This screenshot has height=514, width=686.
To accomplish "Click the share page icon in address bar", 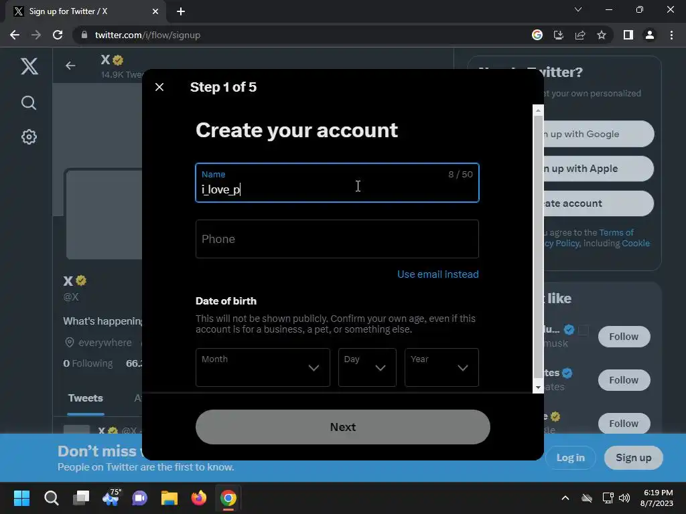I will click(580, 35).
